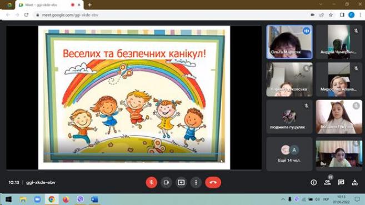This screenshot has width=365, height=205.
Task: Toggle the camera button in Meet
Action: point(167,182)
